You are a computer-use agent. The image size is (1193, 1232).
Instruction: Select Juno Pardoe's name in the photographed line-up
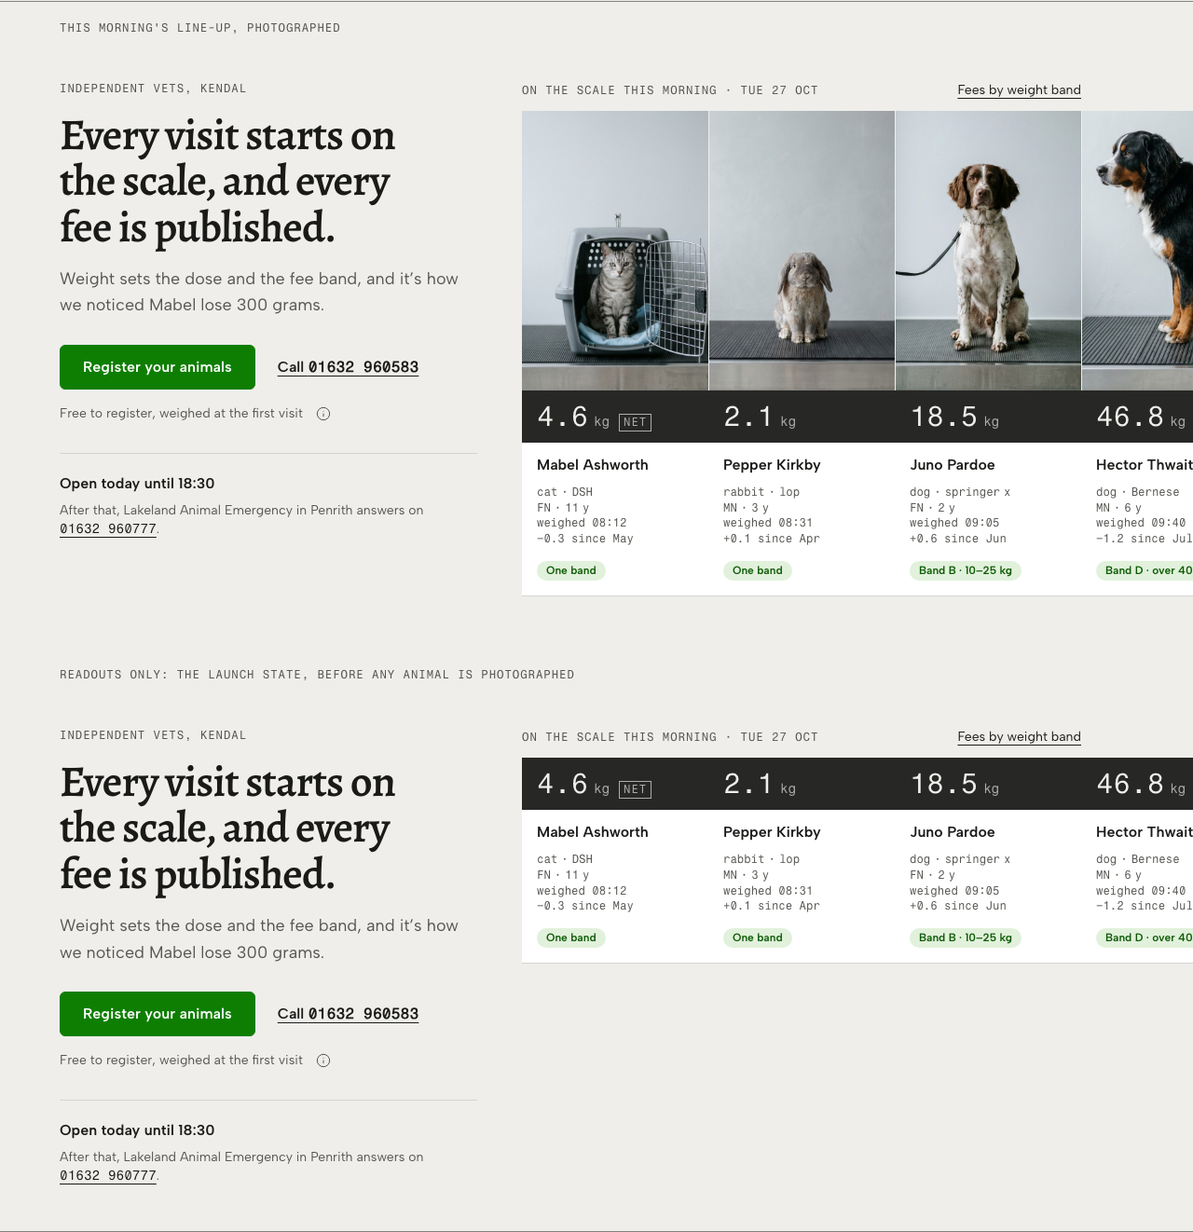pos(953,465)
